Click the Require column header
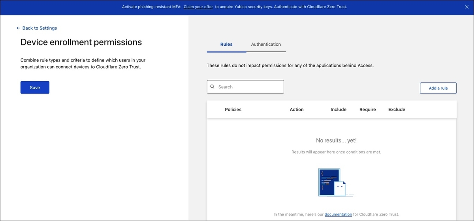 pos(368,109)
